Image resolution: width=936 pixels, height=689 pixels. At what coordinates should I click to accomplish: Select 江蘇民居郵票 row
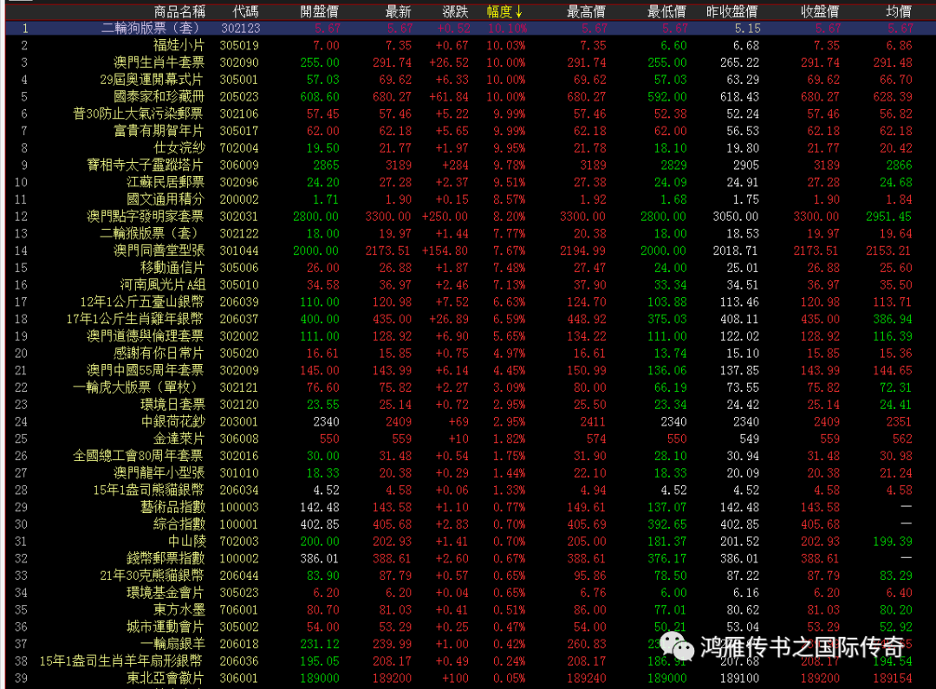coord(471,182)
